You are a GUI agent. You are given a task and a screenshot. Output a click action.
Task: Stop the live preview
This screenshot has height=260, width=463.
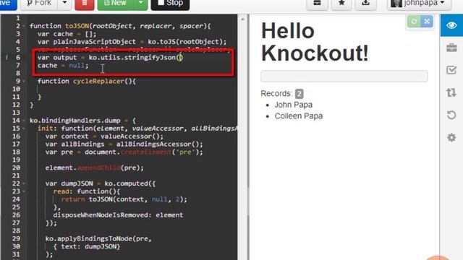coord(170,4)
